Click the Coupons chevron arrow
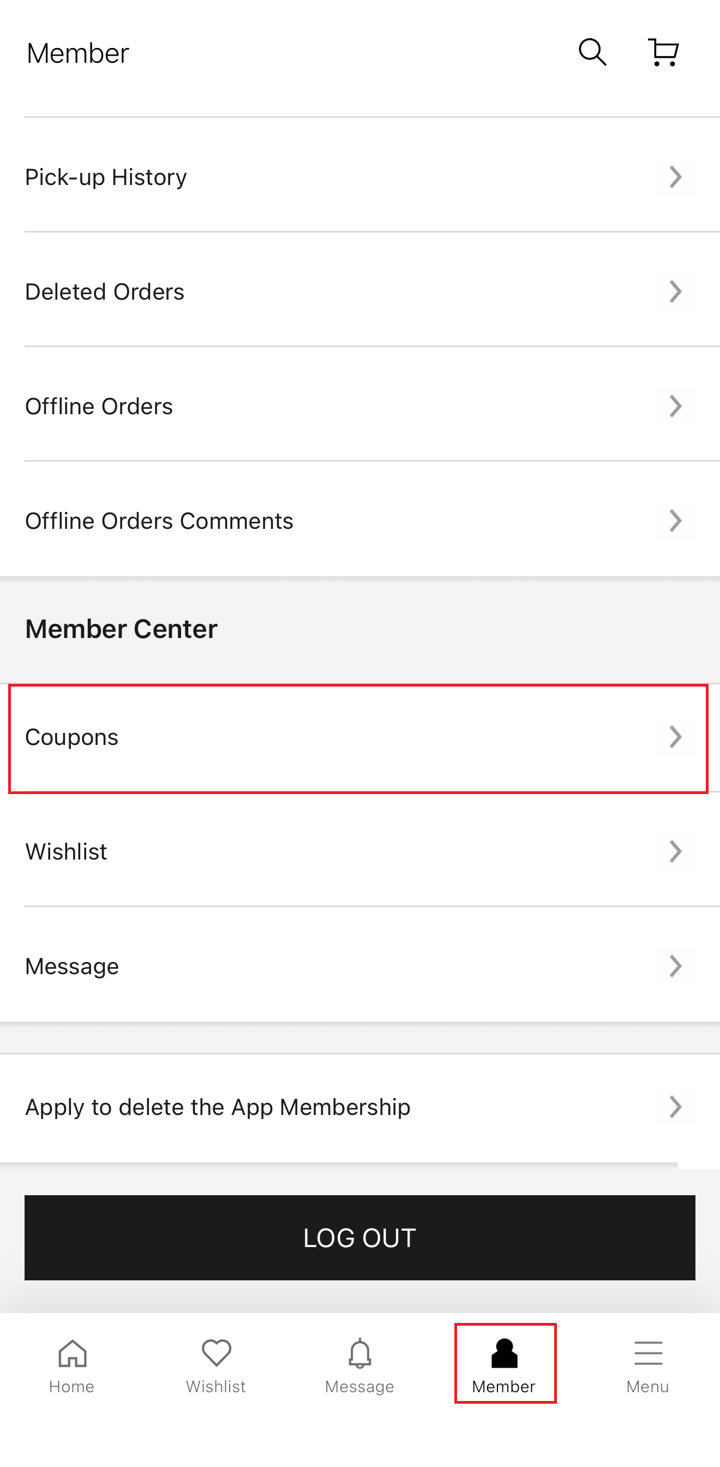This screenshot has height=1467, width=720. pyautogui.click(x=675, y=737)
